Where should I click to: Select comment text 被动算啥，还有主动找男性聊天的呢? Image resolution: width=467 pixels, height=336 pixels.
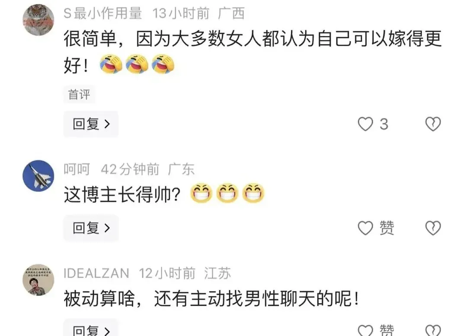(211, 299)
